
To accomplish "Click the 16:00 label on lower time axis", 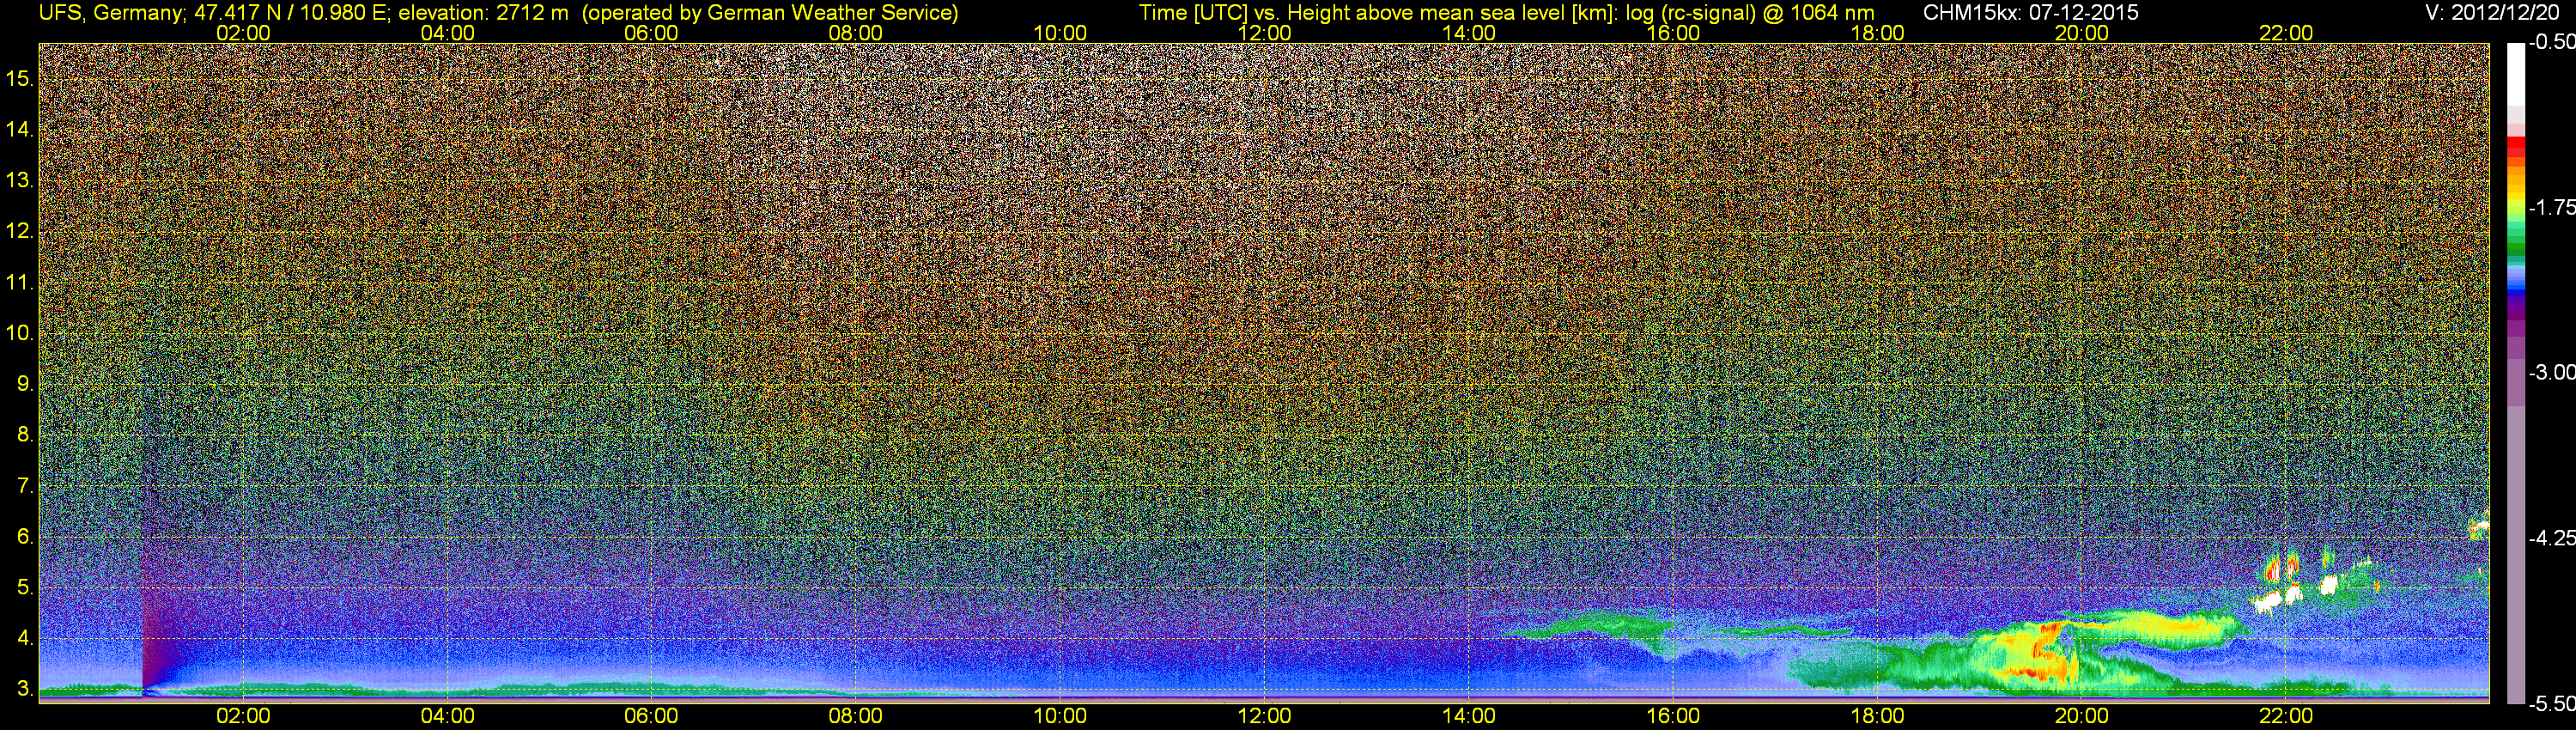I will pos(1673,716).
